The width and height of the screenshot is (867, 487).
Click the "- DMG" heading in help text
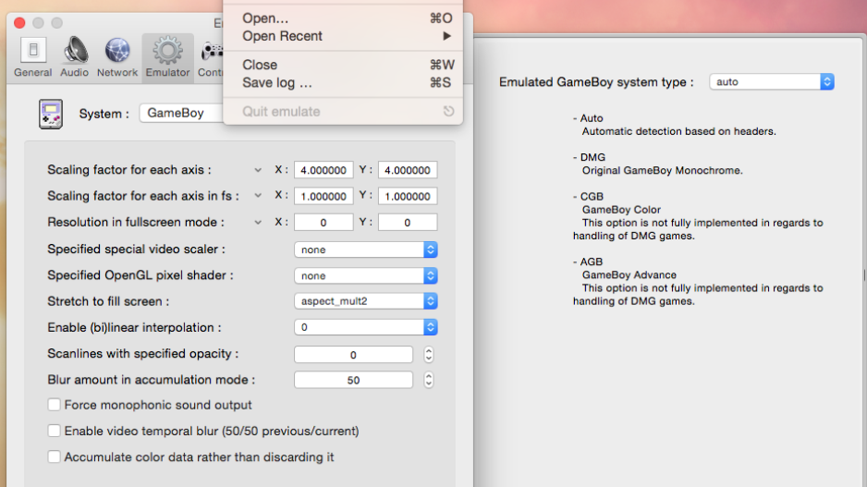[x=590, y=157]
